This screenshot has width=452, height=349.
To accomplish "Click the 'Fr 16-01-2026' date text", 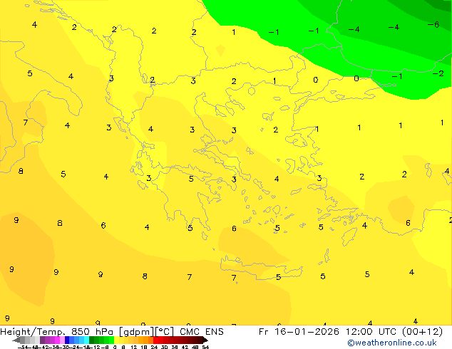I will [299, 331].
